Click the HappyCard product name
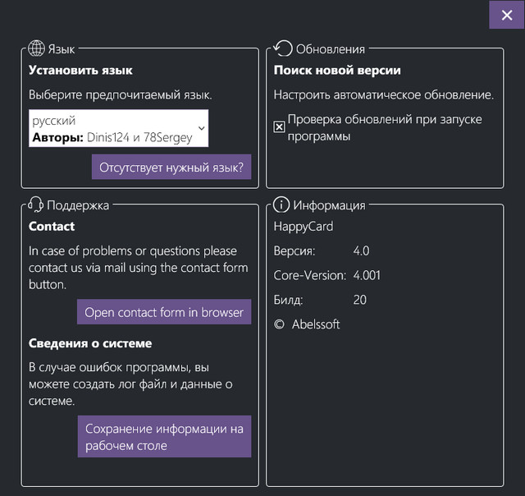 click(304, 226)
